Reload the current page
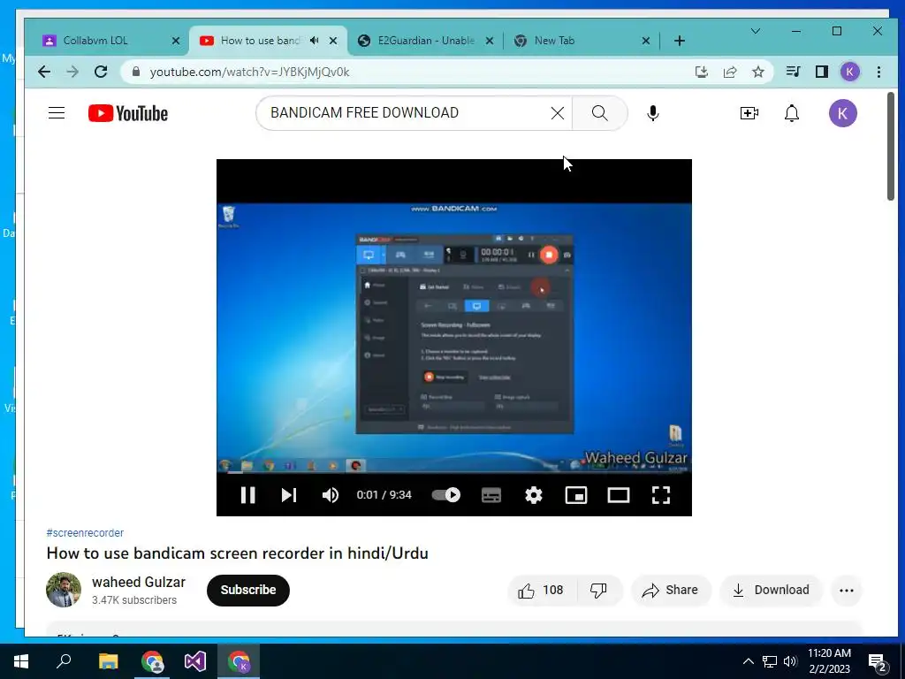This screenshot has height=679, width=905. 101,72
